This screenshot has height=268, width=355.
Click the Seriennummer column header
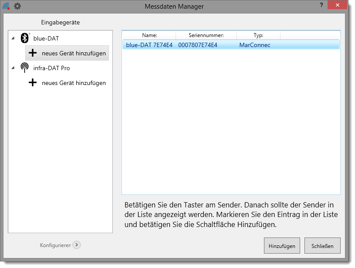click(x=206, y=35)
